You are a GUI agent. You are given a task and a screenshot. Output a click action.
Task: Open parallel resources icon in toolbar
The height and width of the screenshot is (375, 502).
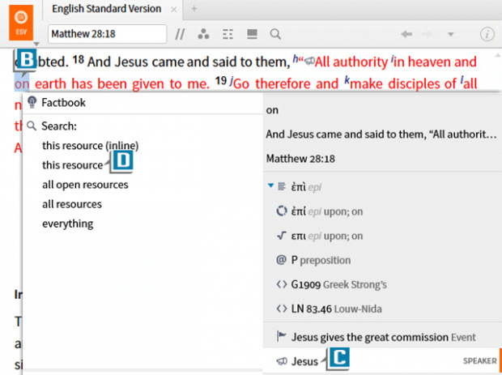click(x=181, y=34)
